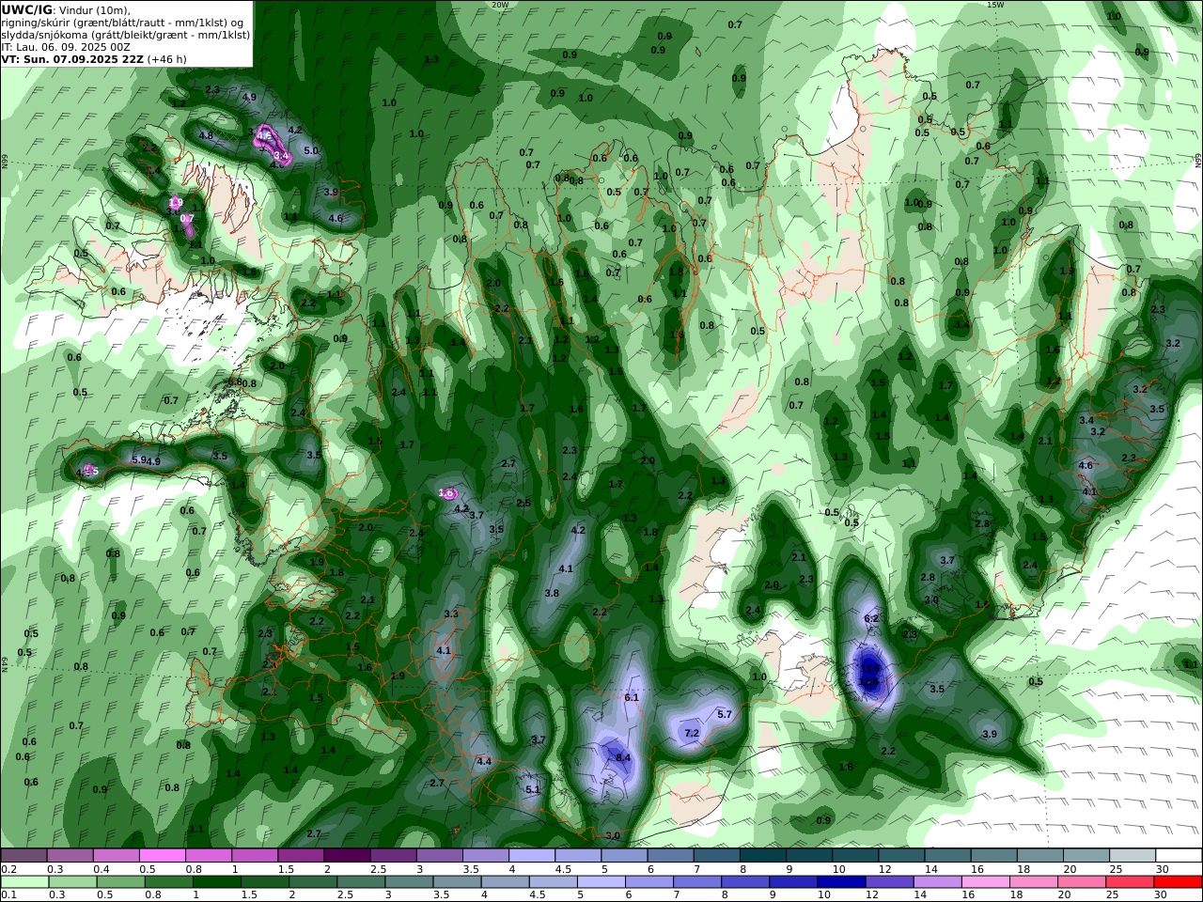Select the crimson 25 swatch in lower legend row
1203x902 pixels.
tap(1130, 882)
